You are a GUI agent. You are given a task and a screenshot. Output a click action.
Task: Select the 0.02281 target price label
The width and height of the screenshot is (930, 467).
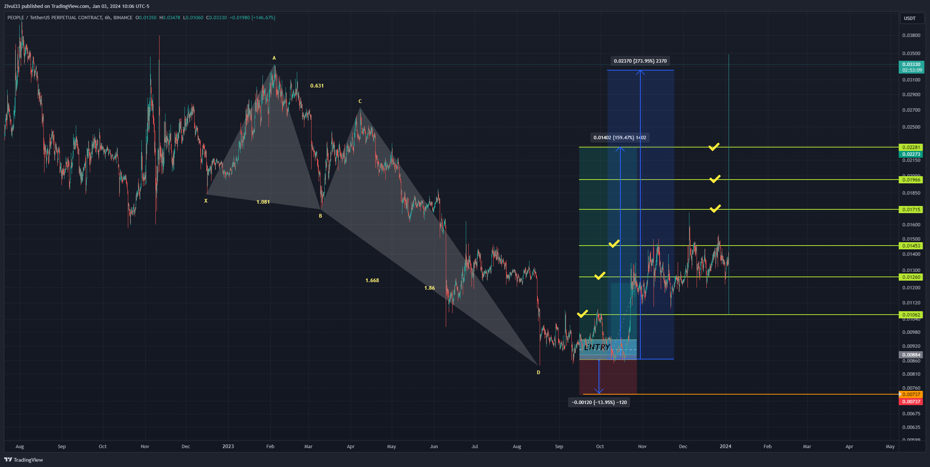click(x=911, y=147)
